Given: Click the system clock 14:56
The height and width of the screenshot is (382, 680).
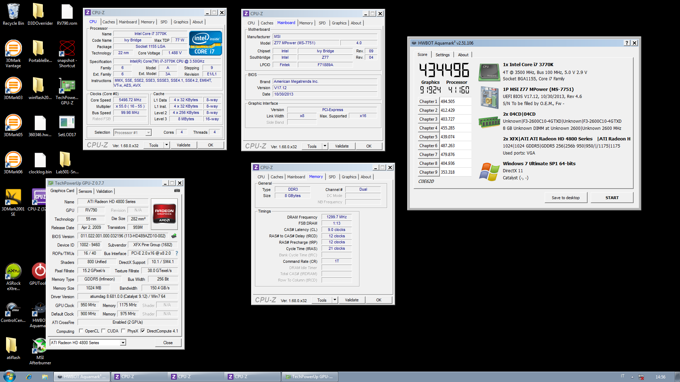Looking at the screenshot, I should coord(660,377).
